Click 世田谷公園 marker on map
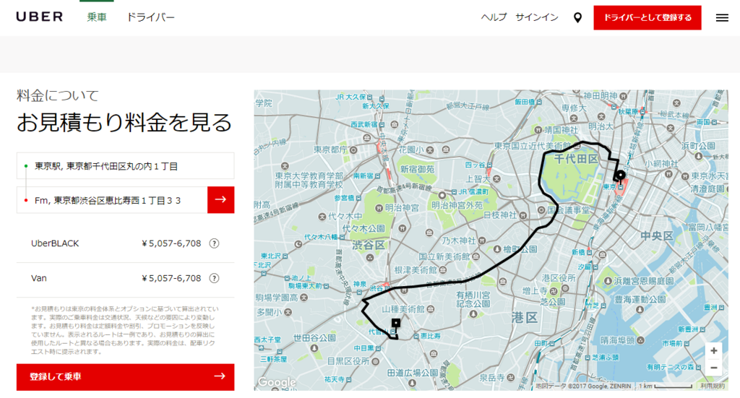 click(314, 347)
